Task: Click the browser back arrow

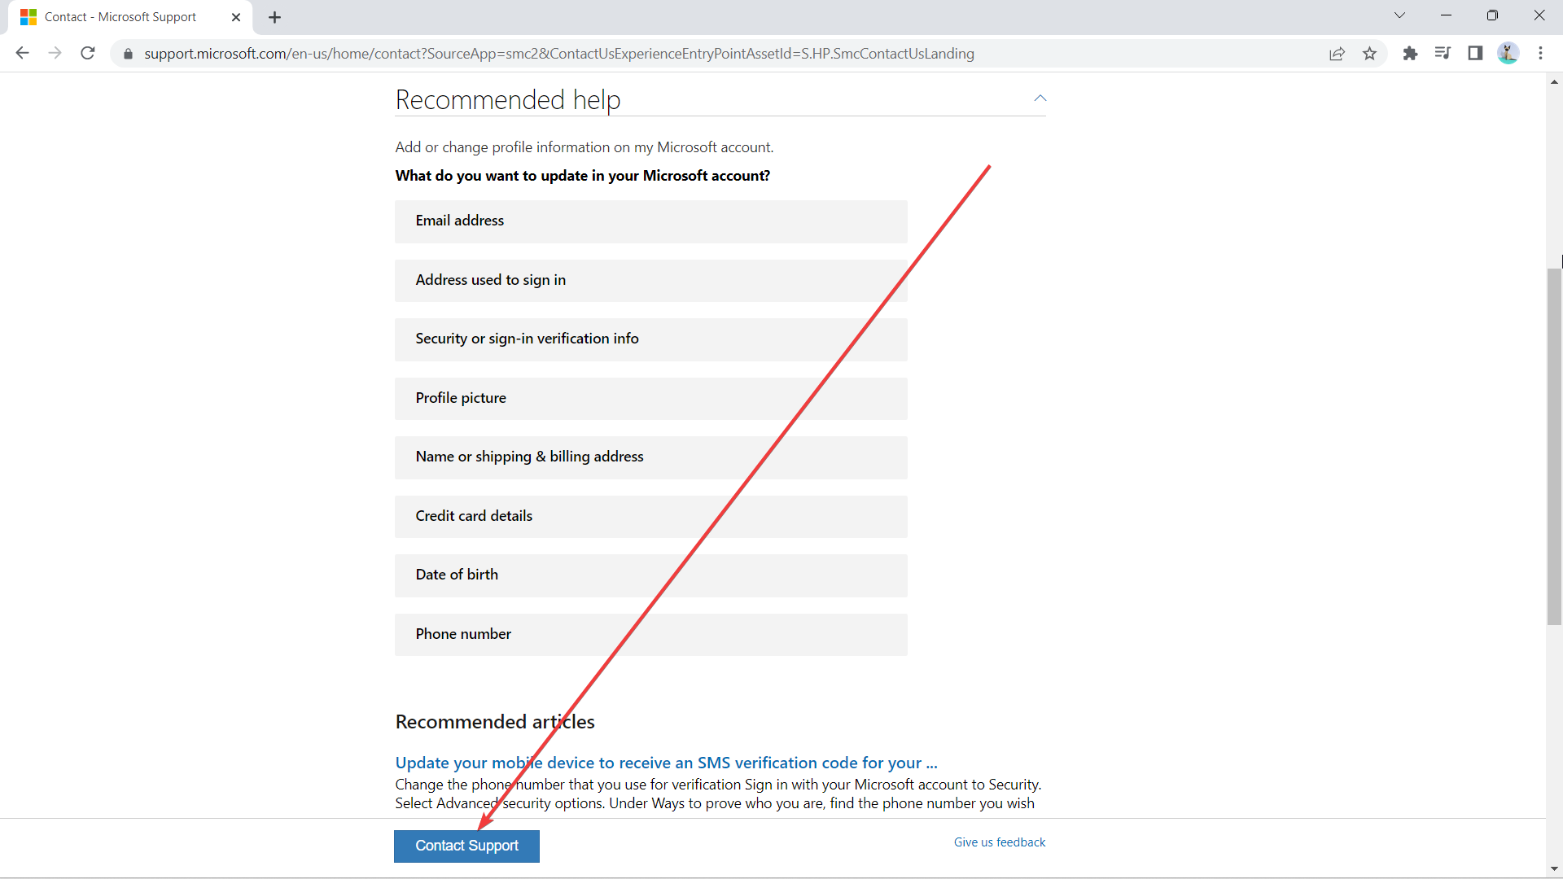Action: pyautogui.click(x=22, y=53)
